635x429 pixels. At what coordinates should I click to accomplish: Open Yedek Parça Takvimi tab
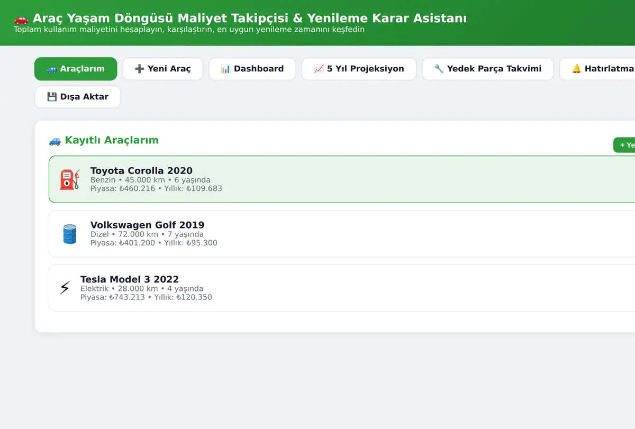(x=487, y=69)
